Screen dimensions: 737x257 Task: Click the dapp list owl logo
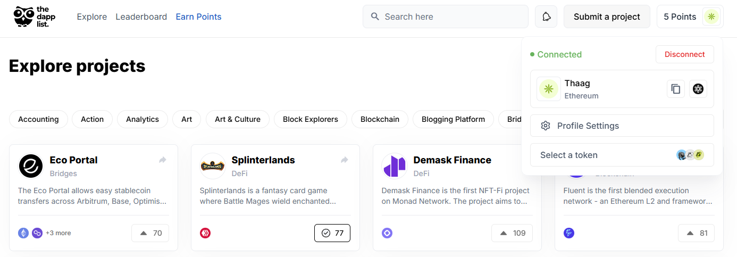point(35,17)
